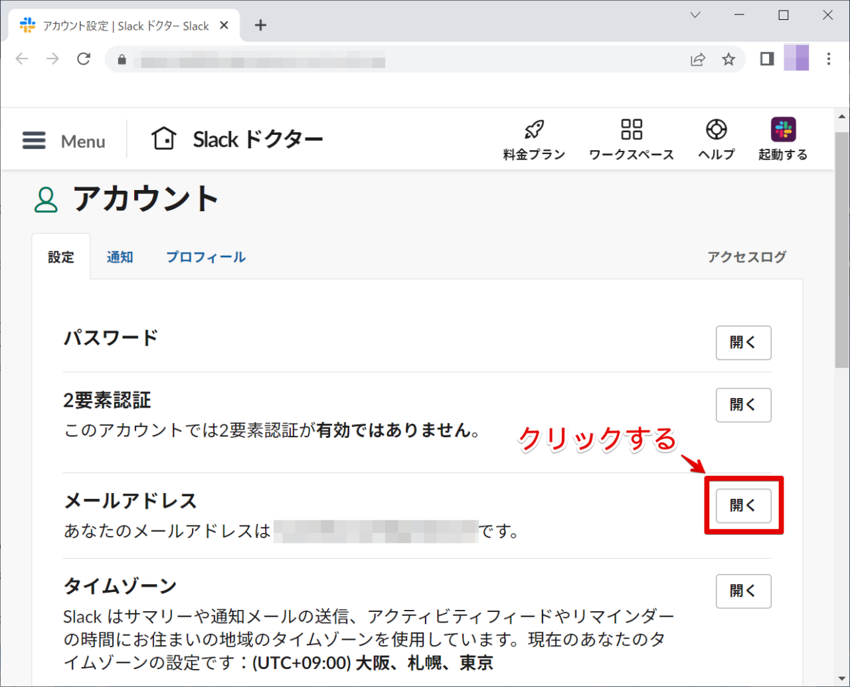
Task: Click scrollbar up arrow
Action: 842,116
